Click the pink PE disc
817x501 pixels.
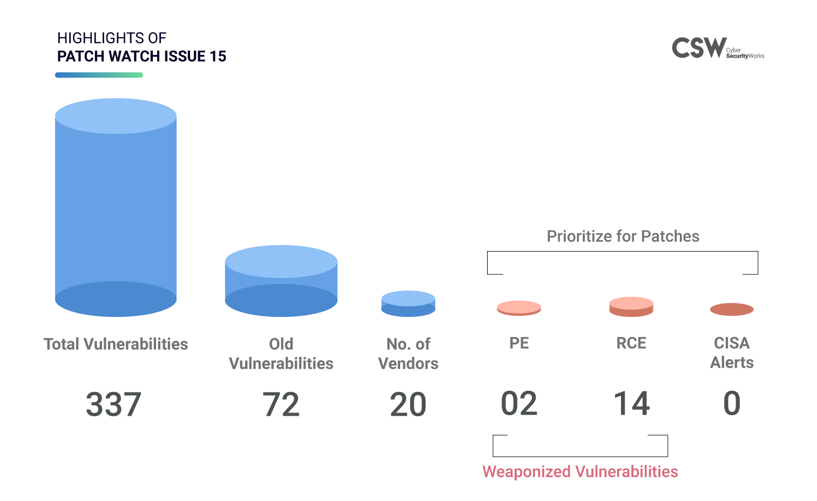[518, 308]
